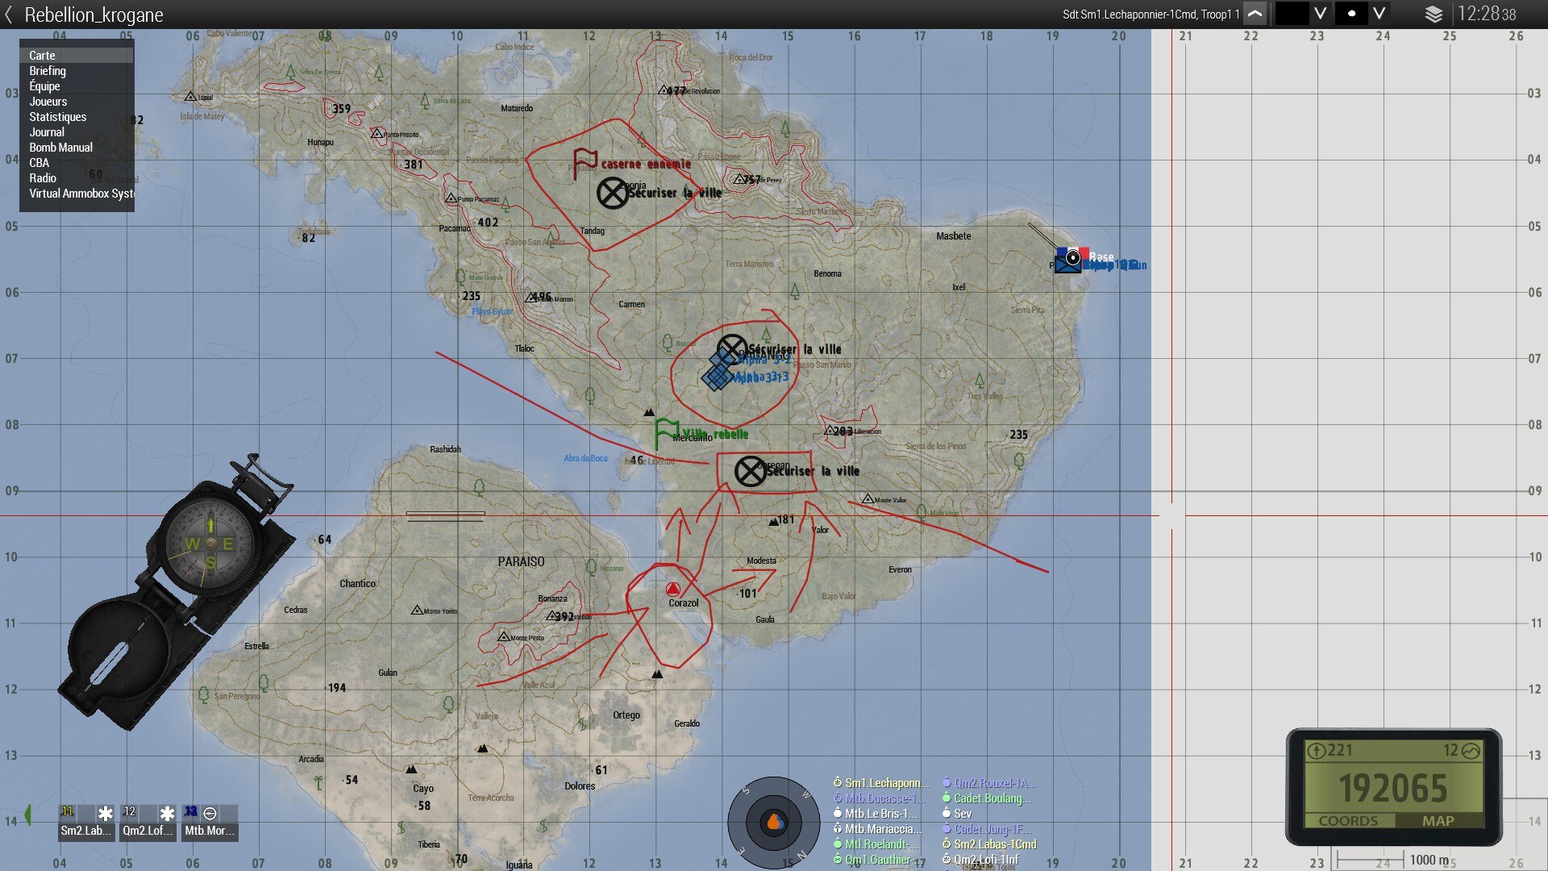The image size is (1548, 871).
Task: Click the southern Sécuriser la ville objective marker
Action: tap(751, 471)
